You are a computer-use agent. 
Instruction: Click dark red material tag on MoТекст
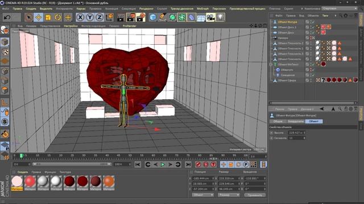pos(324,64)
